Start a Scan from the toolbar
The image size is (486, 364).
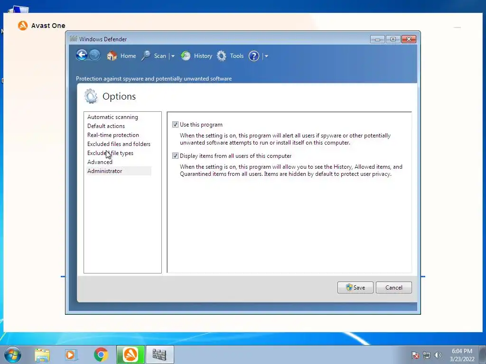pos(160,56)
